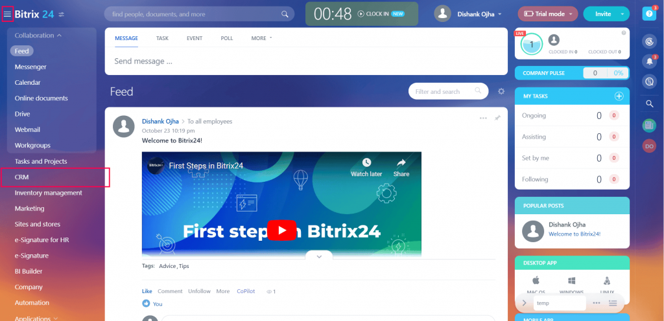Click the list icon in temp bar
664x321 pixels.
point(612,303)
